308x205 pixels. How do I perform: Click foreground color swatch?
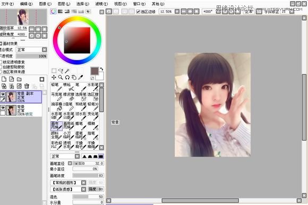[95, 71]
